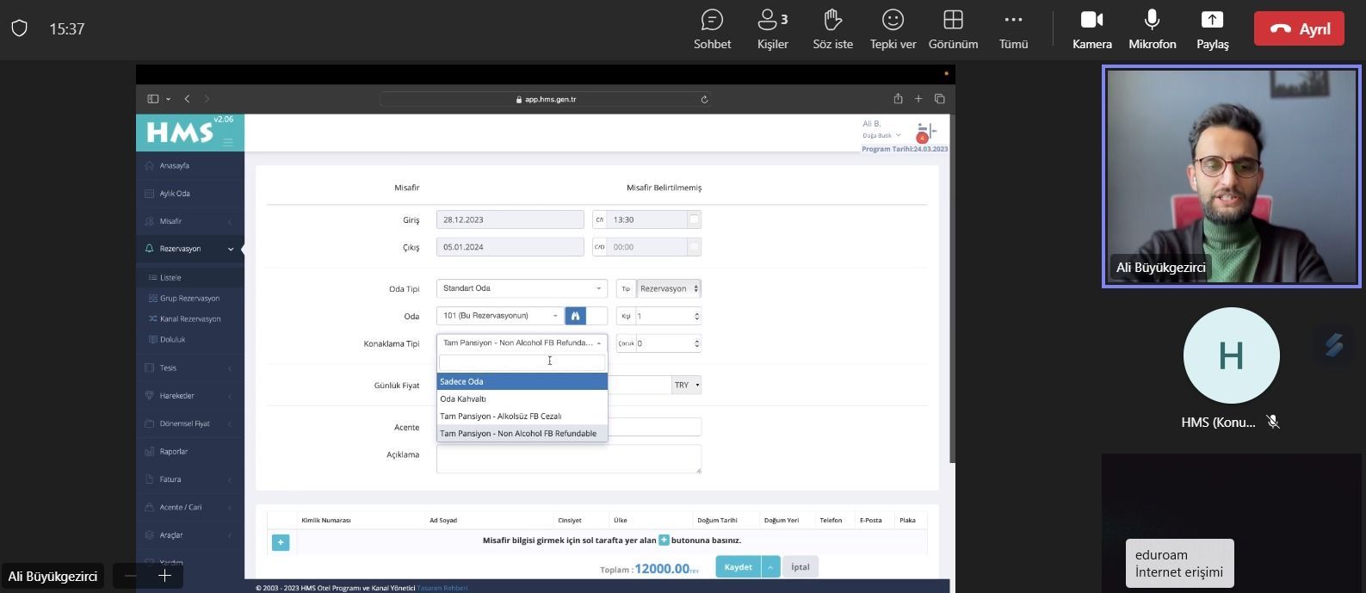Click the blue plus add-guest button
The height and width of the screenshot is (593, 1366).
281,542
